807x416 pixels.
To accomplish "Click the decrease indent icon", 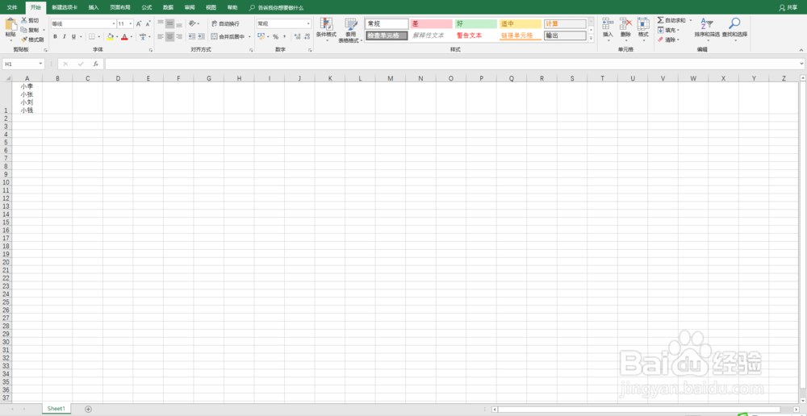I will (x=192, y=36).
